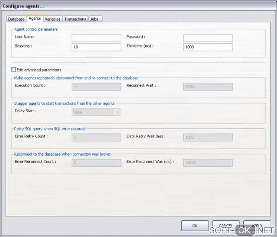The width and height of the screenshot is (277, 237).
Task: Open the Variables tab
Action: coord(52,19)
